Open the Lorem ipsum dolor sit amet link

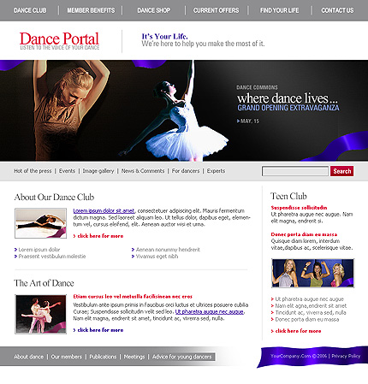pos(104,210)
